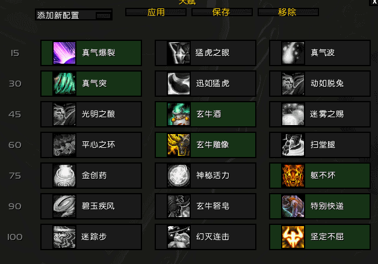Toggle the 特别快递 talent selection

(320, 206)
